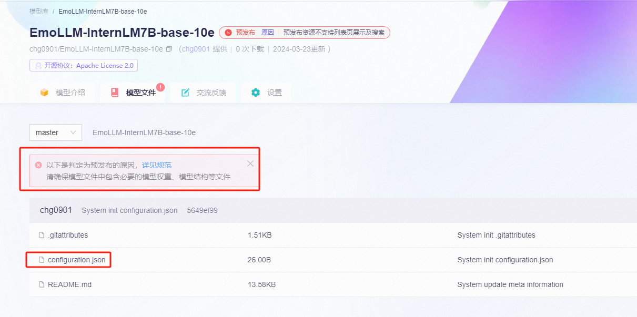
Task: Click the red pre-release clock icon
Action: pos(228,33)
